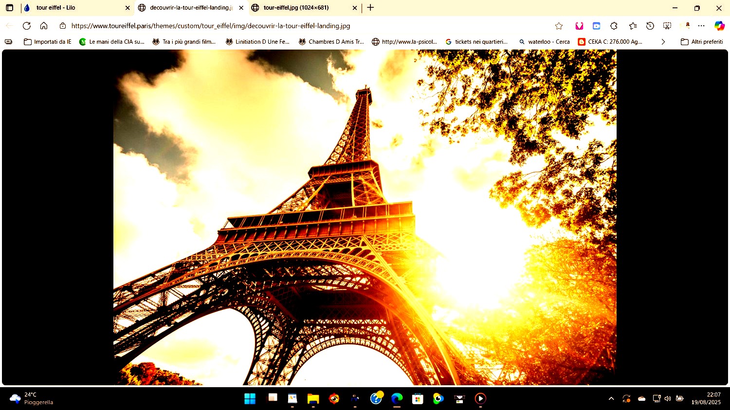Open the Settings and more menu (three dots)
Viewport: 730px width, 410px height.
(701, 26)
